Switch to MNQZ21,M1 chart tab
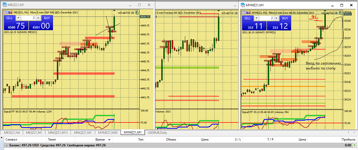The width and height of the screenshot is (358, 150). (x=83, y=132)
